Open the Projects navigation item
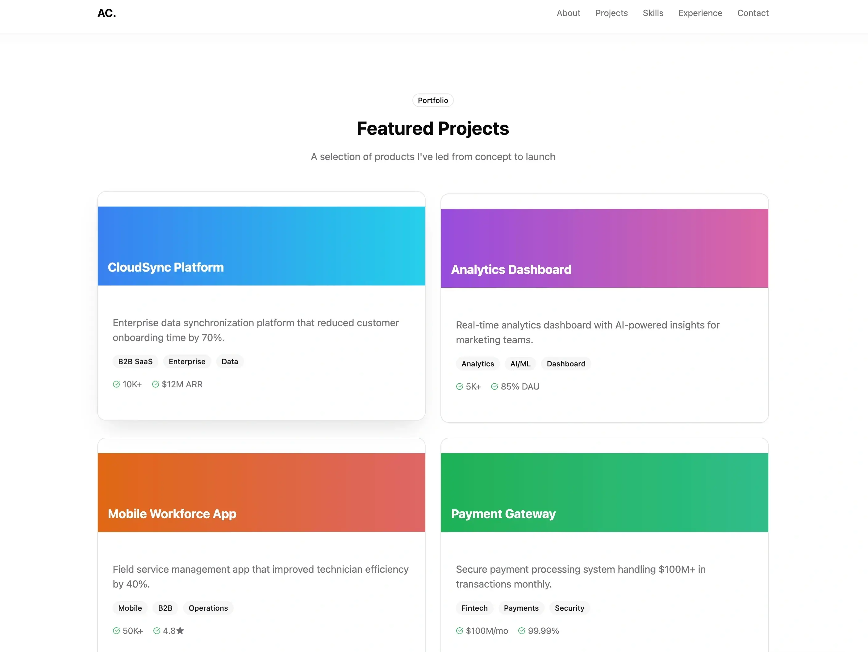 [611, 13]
